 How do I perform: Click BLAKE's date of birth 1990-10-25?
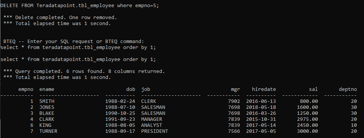120,113
